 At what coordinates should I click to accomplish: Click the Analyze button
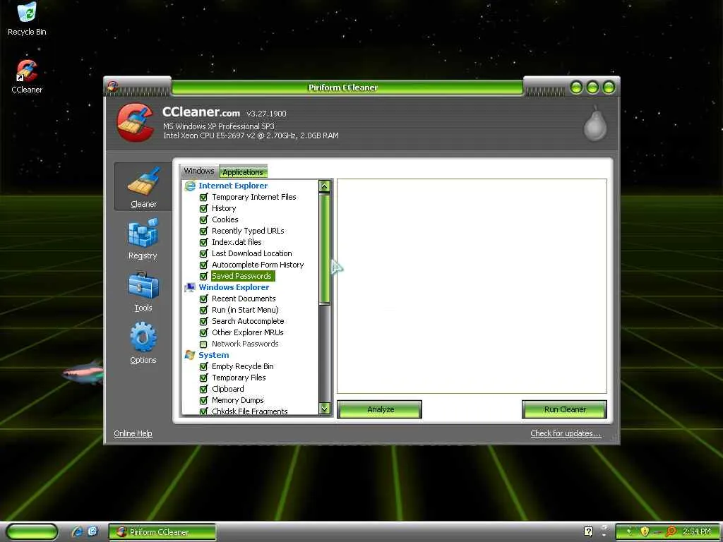point(380,409)
